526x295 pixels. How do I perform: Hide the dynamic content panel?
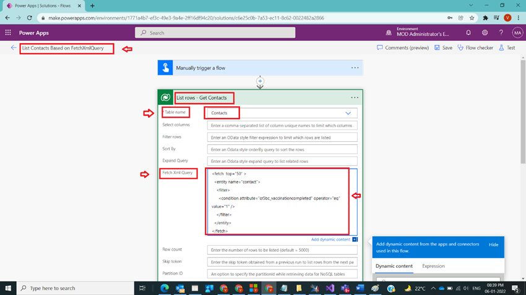493,244
